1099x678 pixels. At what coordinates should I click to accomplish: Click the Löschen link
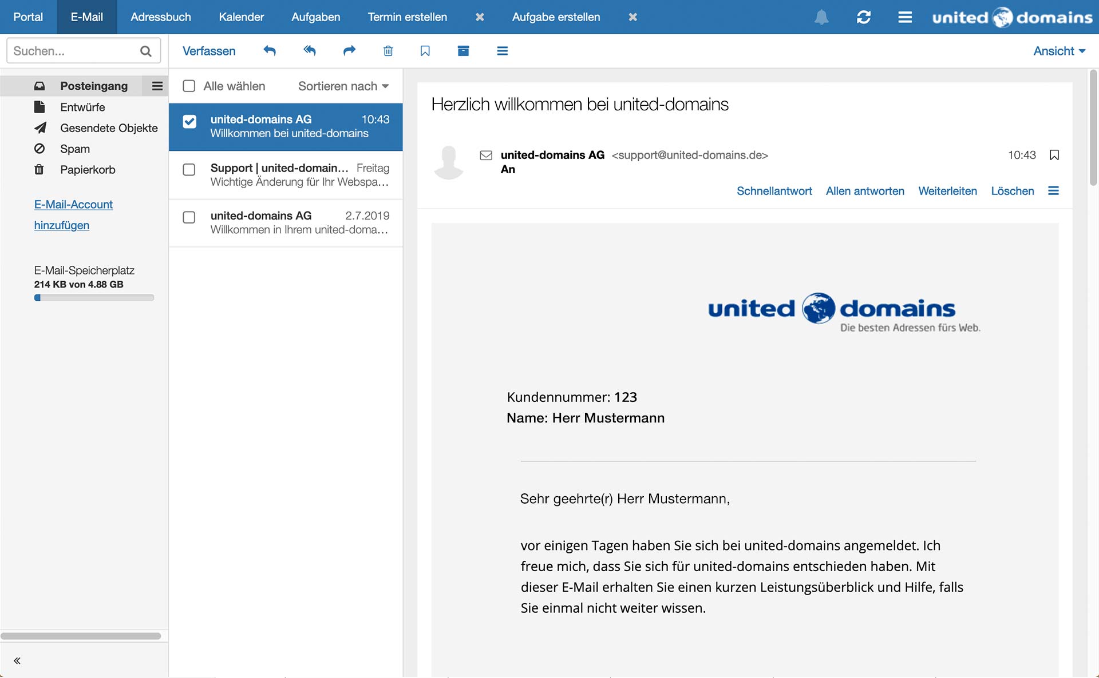tap(1012, 191)
